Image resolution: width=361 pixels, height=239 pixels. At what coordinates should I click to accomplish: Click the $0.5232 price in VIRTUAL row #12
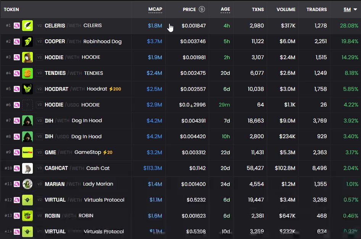[x=196, y=200]
